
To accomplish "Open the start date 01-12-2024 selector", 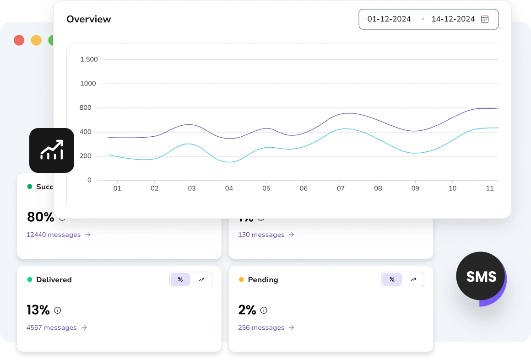I will tap(390, 19).
